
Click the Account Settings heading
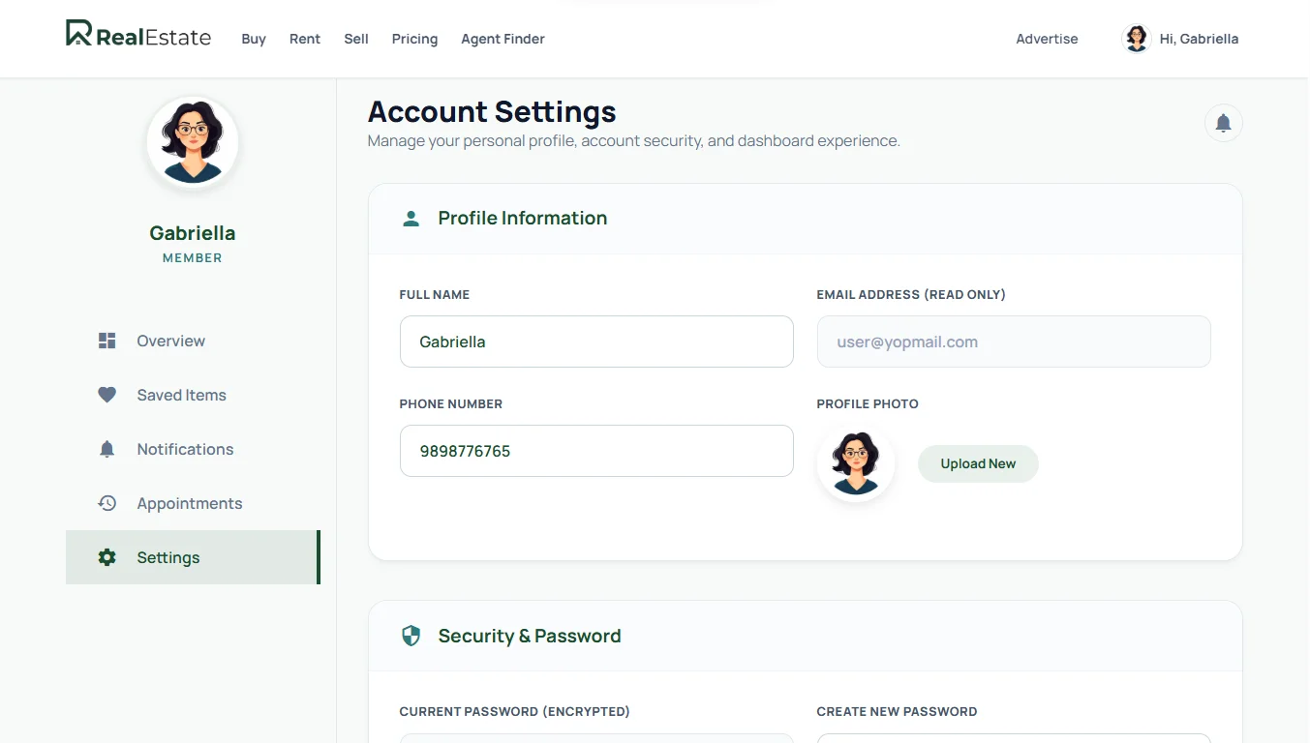click(x=492, y=111)
